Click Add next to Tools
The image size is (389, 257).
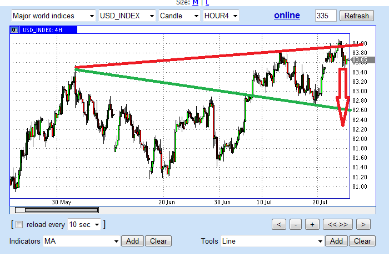click(336, 241)
